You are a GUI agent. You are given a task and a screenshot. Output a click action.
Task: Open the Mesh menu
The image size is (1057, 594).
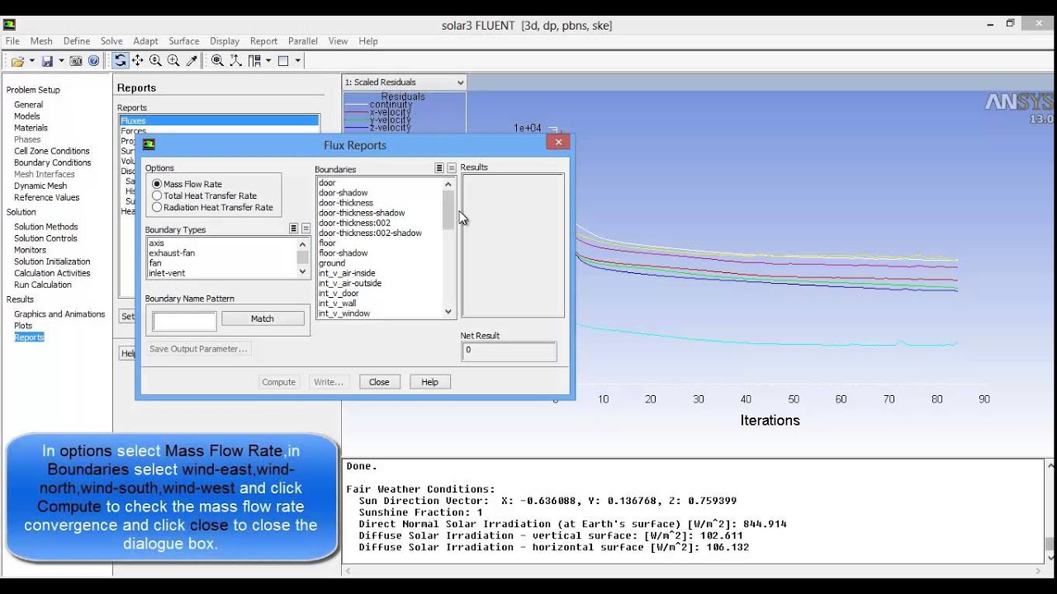point(41,41)
